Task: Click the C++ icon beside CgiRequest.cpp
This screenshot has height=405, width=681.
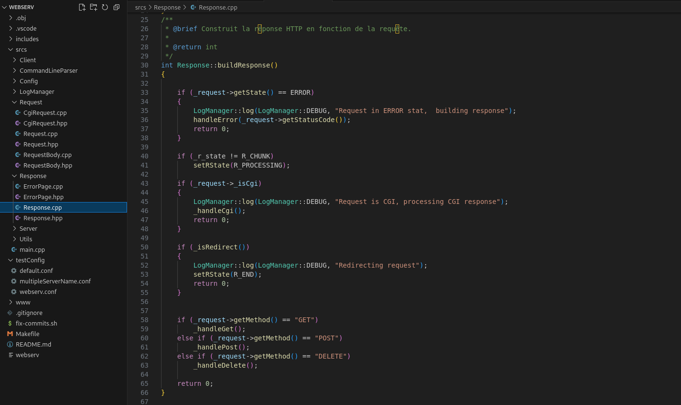Action: (18, 112)
